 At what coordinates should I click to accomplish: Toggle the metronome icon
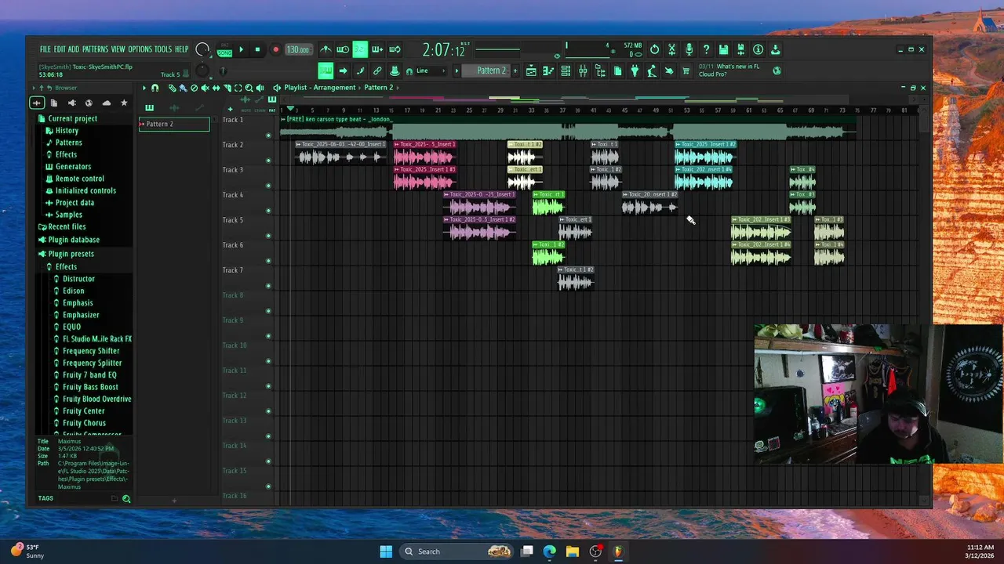[x=326, y=49]
